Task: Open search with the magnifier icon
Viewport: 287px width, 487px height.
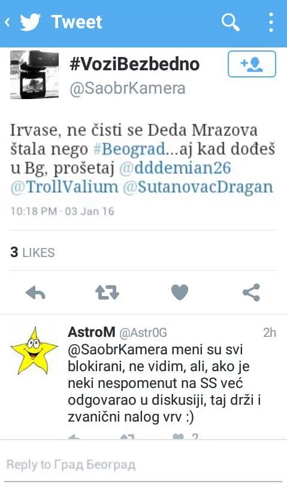Action: [x=230, y=22]
